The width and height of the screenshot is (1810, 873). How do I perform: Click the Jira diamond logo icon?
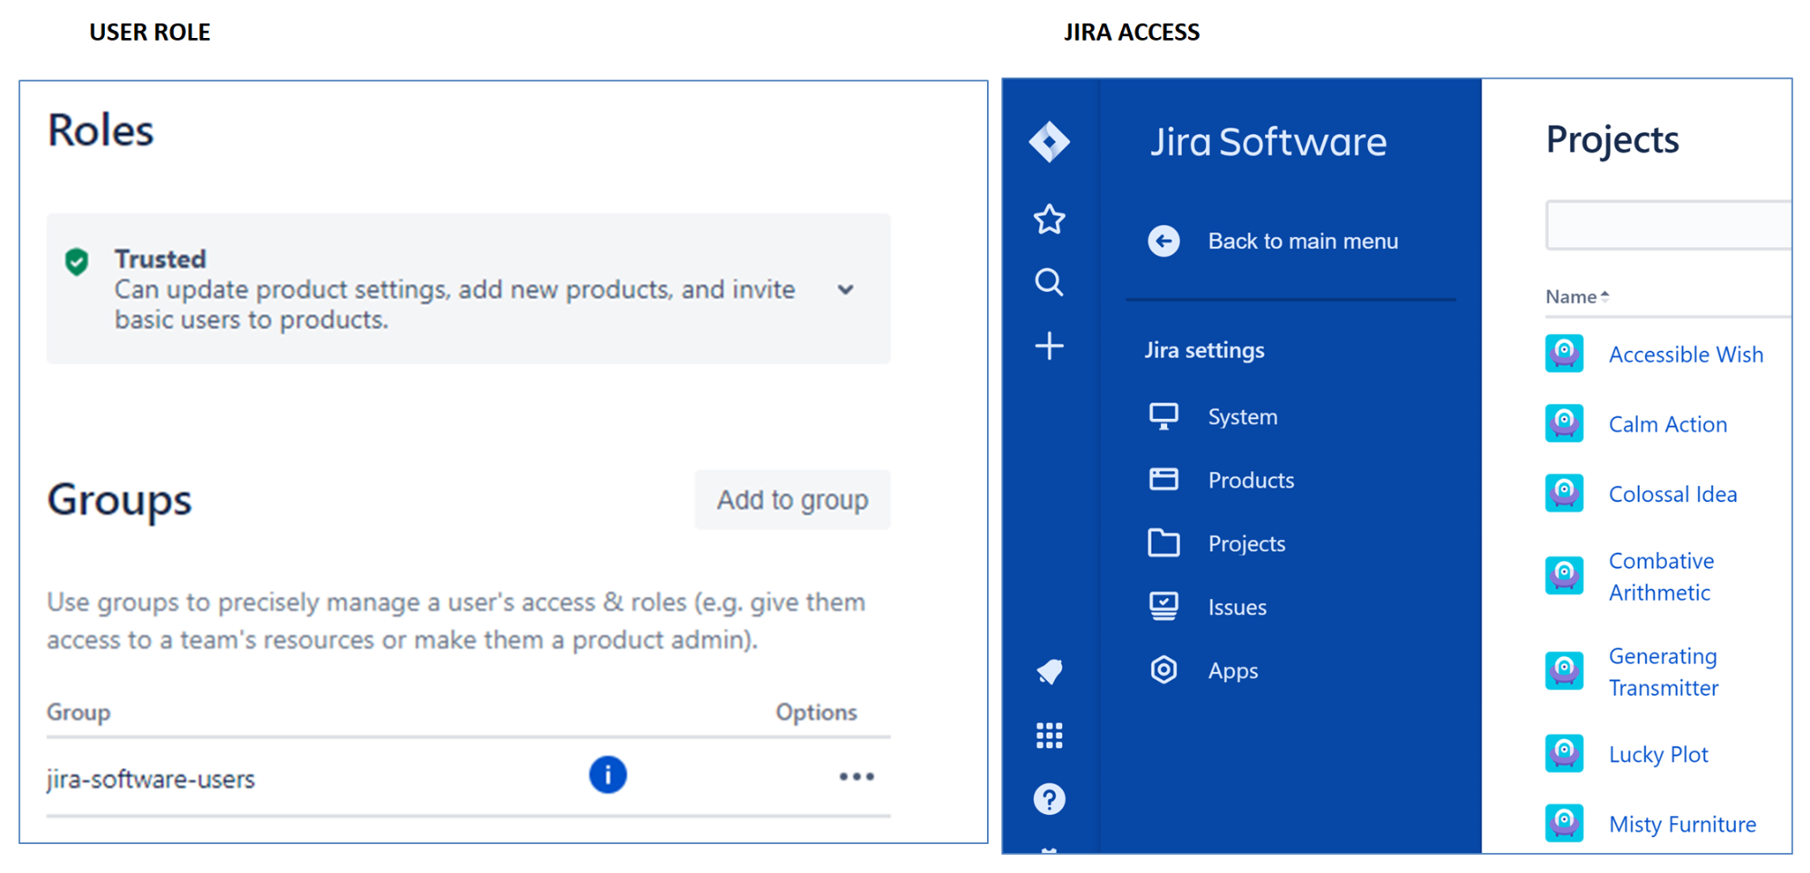[x=1049, y=142]
